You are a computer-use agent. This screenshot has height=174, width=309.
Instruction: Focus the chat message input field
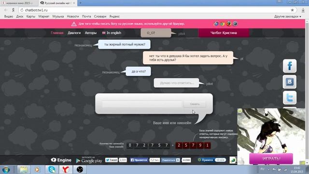141,104
